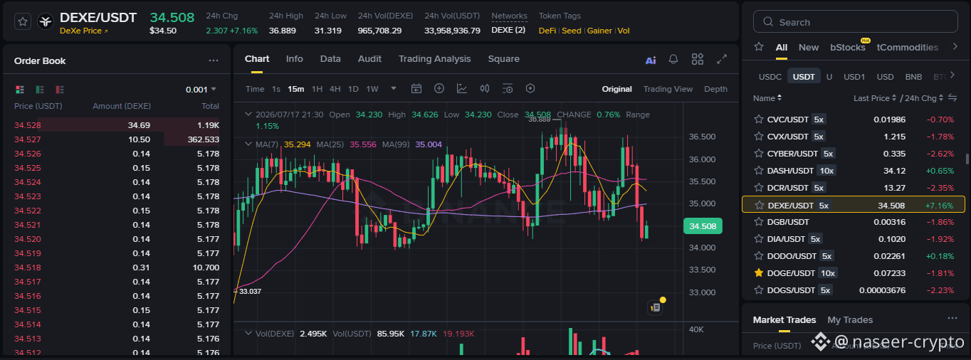Viewport: 971px width, 360px height.
Task: Favorite the DASH/USDT pair star
Action: coord(759,171)
